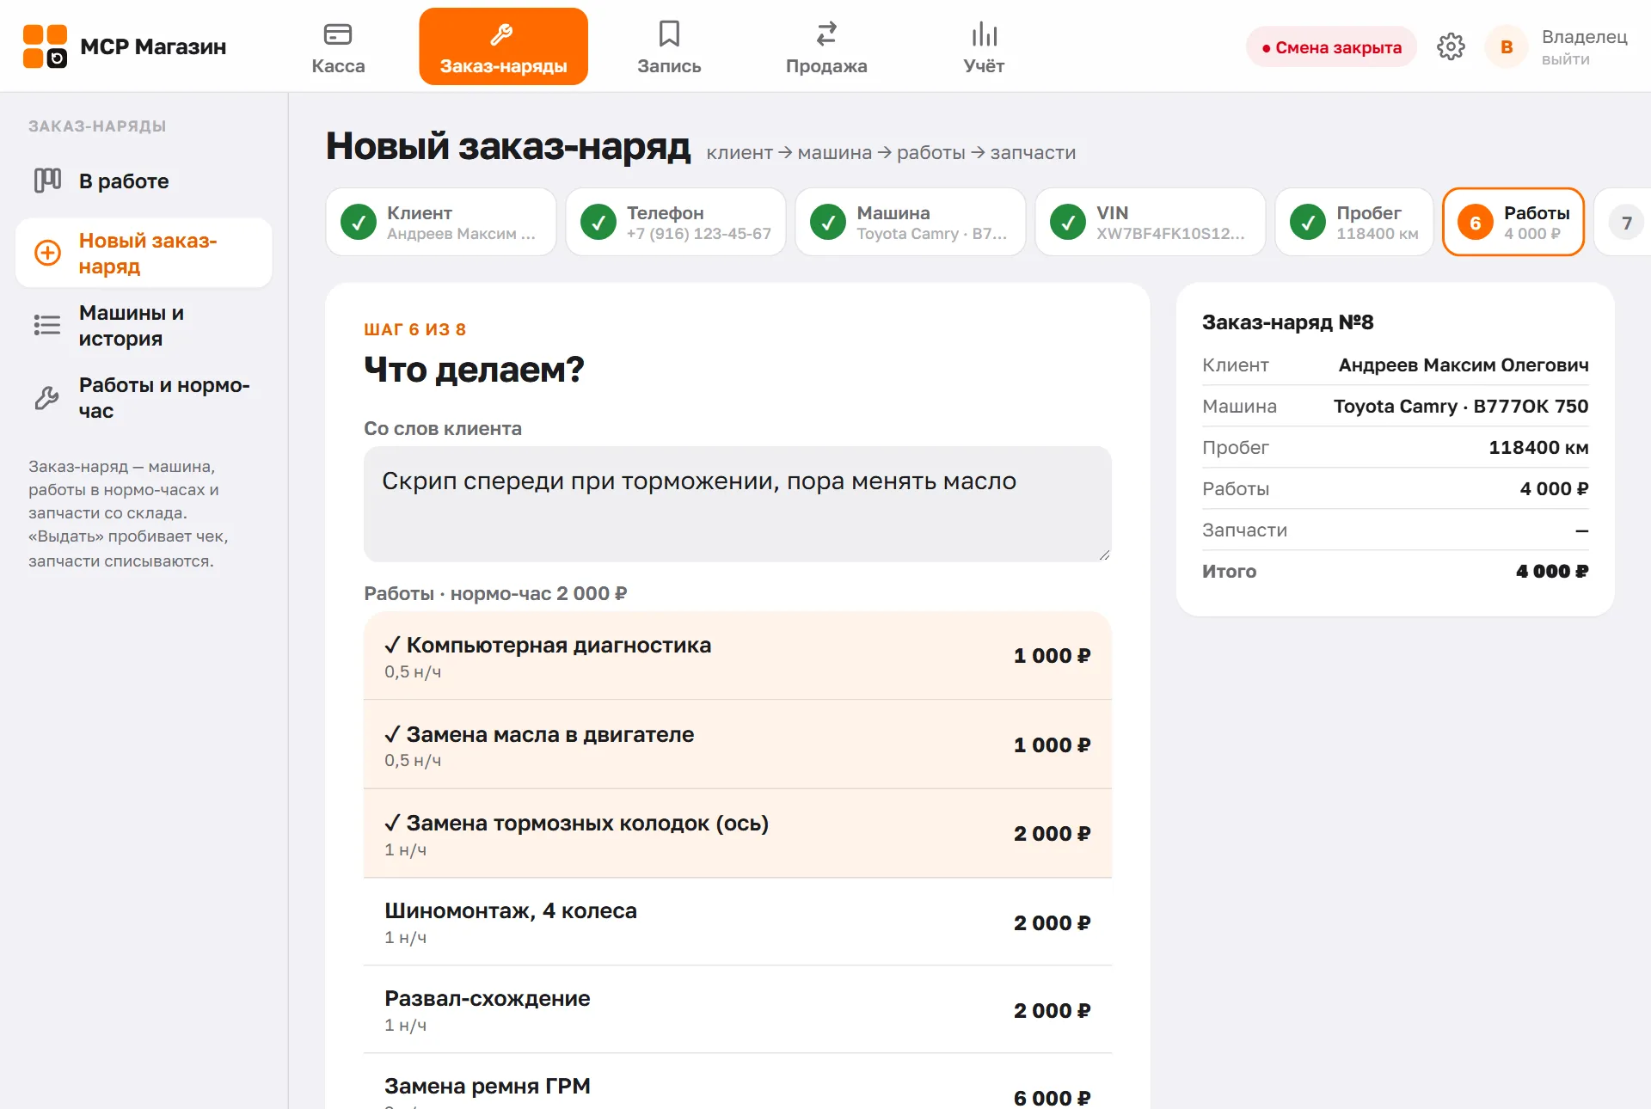Click the выйти logout link
This screenshot has width=1651, height=1109.
[x=1565, y=59]
